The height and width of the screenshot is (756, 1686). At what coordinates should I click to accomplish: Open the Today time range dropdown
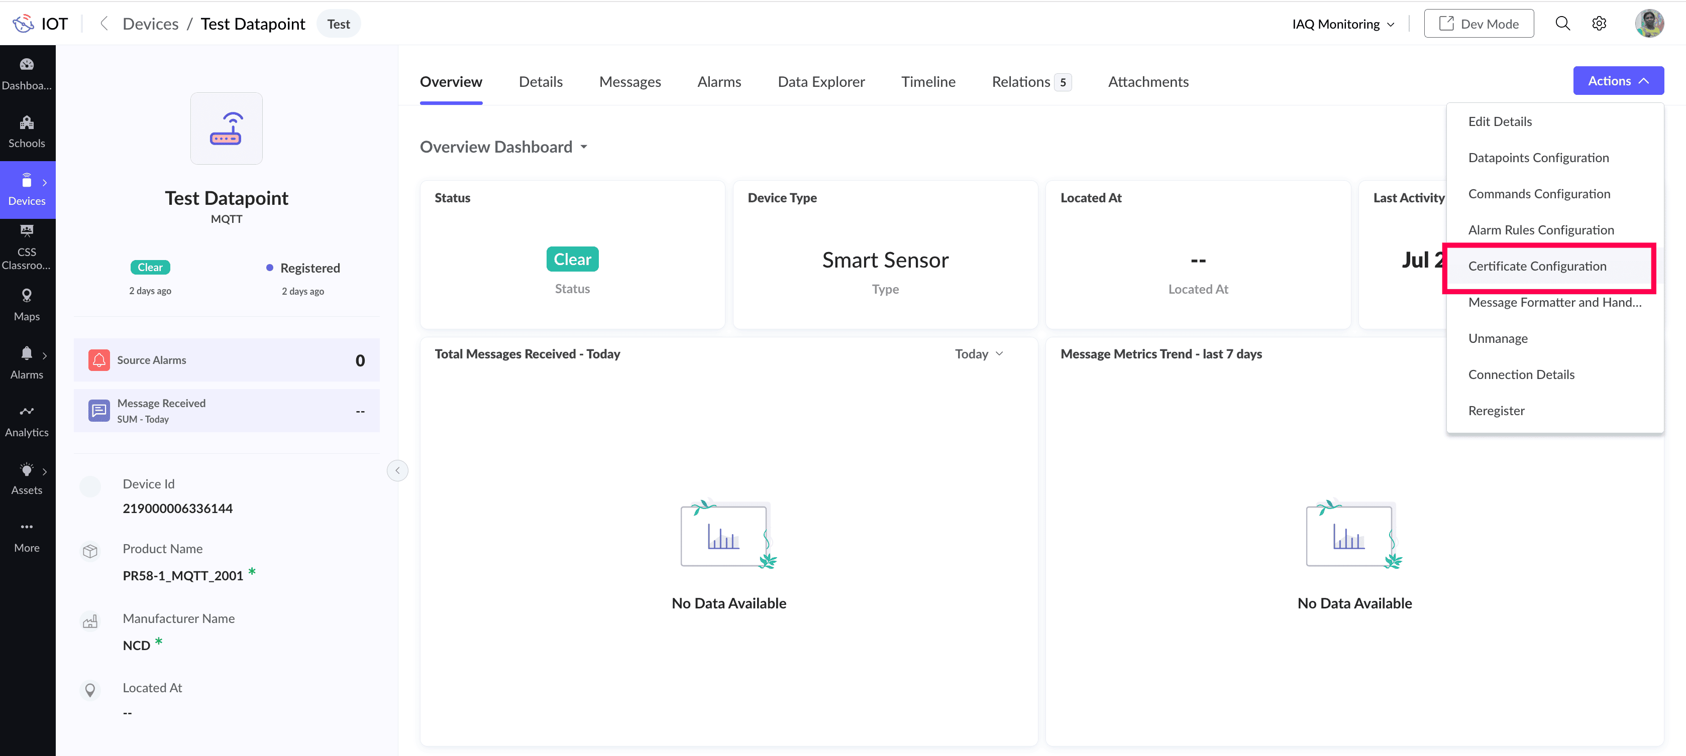click(x=979, y=354)
